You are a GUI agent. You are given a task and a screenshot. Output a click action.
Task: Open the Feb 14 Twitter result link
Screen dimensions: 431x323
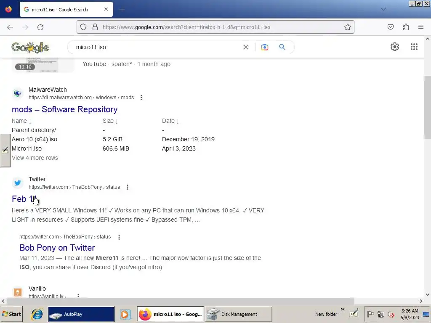(24, 199)
